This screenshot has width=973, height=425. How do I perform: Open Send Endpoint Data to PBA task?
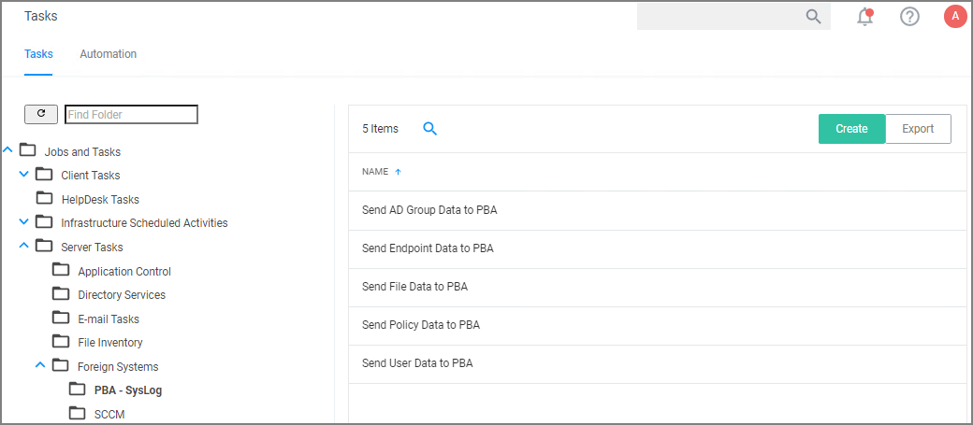(x=428, y=248)
